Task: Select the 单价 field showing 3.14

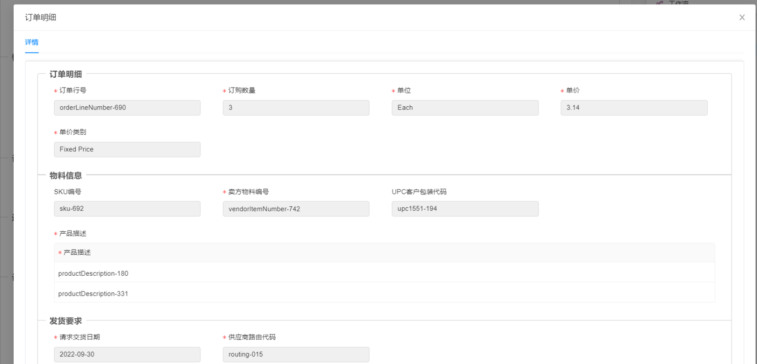Action: point(634,108)
